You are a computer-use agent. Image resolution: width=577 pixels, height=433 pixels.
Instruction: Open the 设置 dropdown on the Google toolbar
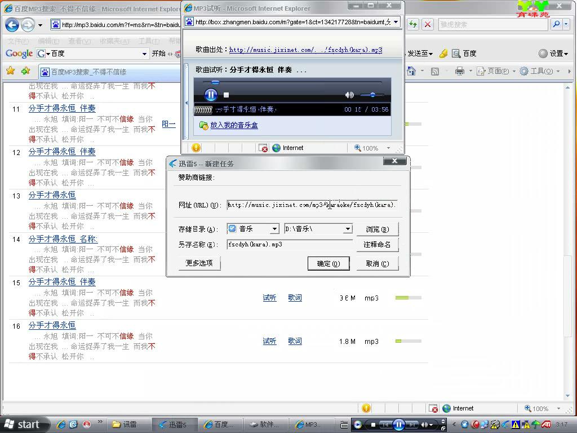(553, 54)
